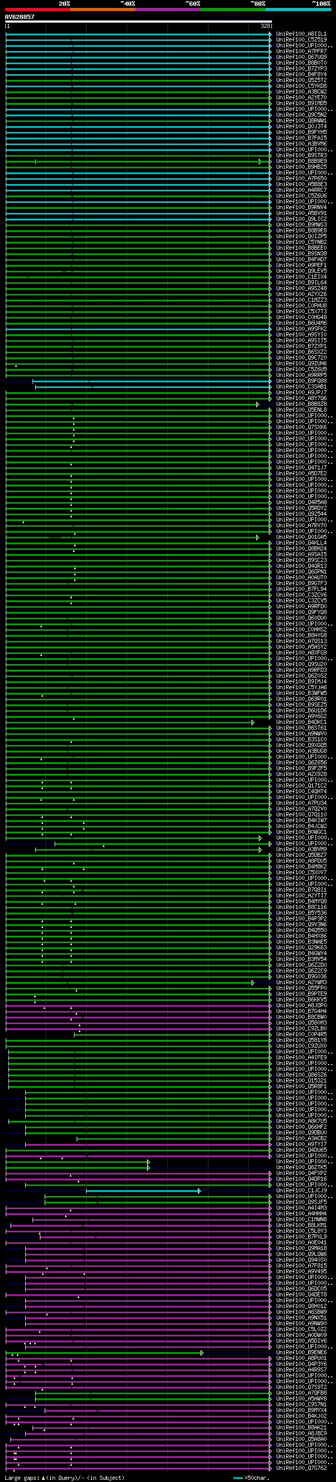Click the UniRef100_B4F8Y4 label
336x1482 pixels.
(301, 74)
